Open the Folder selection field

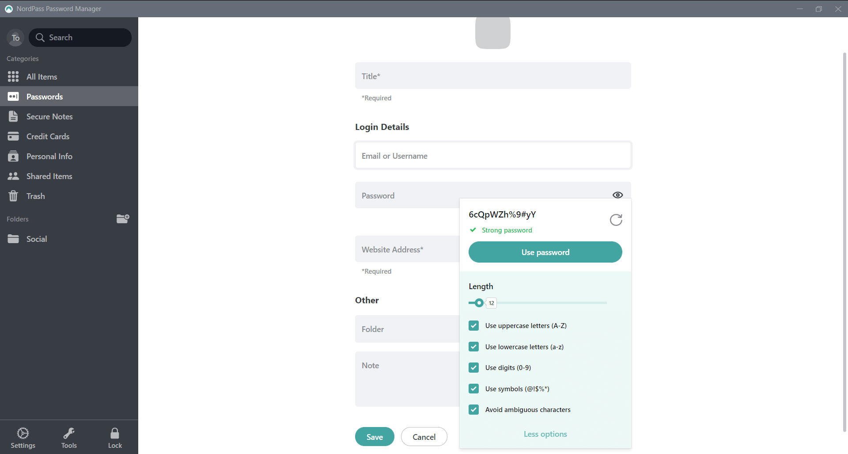[x=406, y=329]
